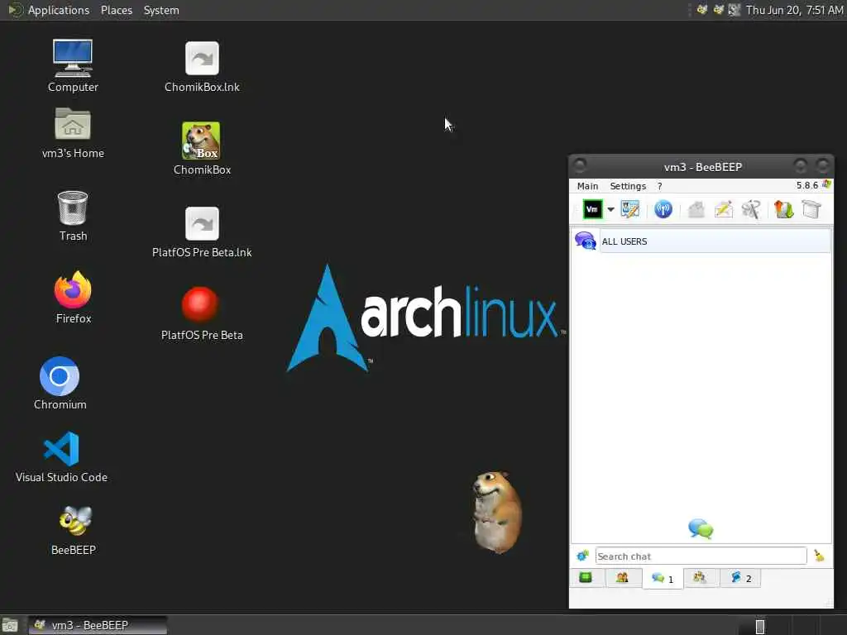Click the blue broadcast antenna icon

coord(663,209)
